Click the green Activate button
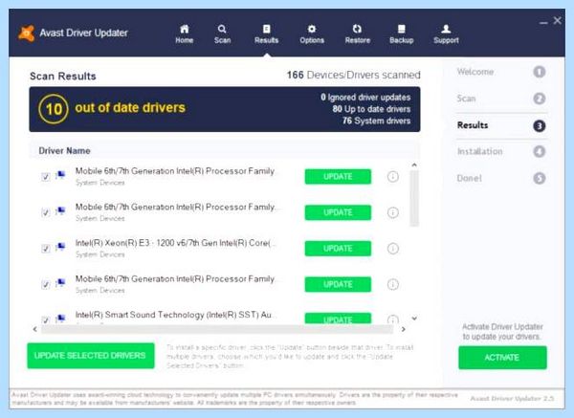The width and height of the screenshot is (574, 418). point(502,357)
